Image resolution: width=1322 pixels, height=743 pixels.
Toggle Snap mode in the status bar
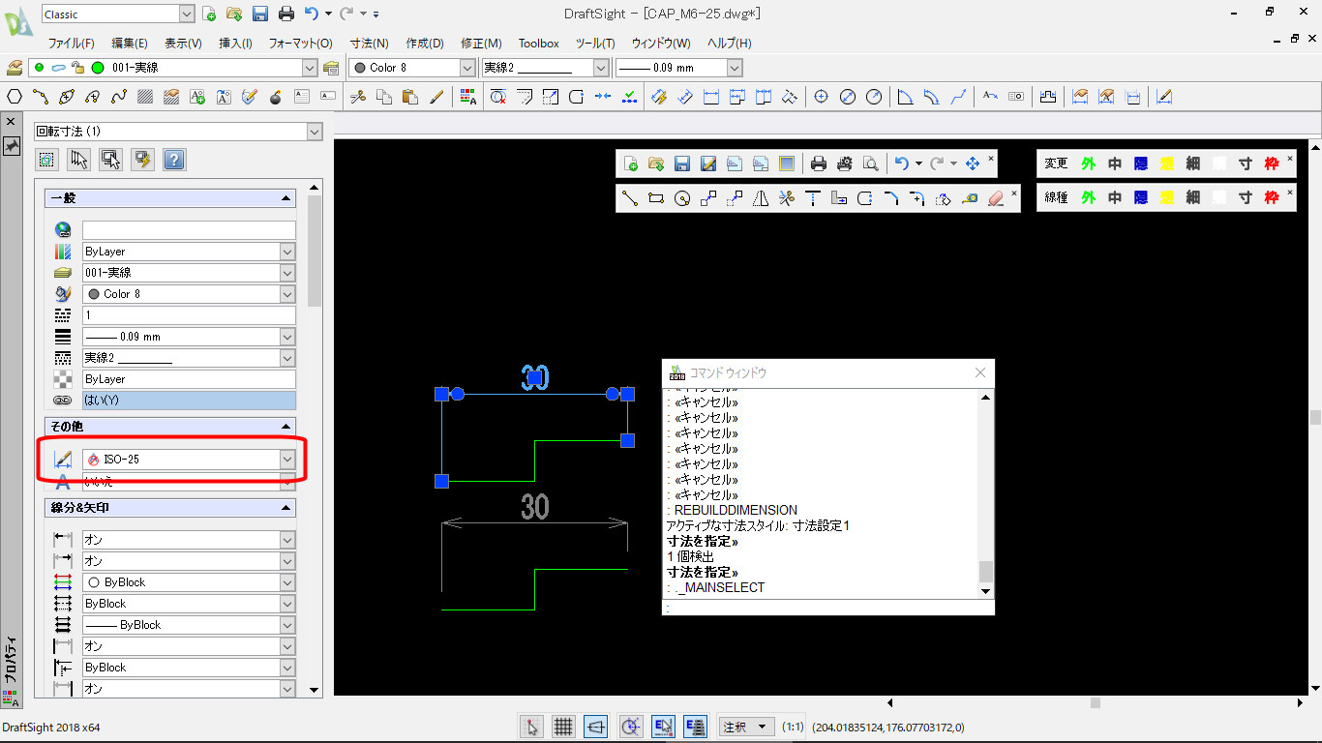point(531,727)
